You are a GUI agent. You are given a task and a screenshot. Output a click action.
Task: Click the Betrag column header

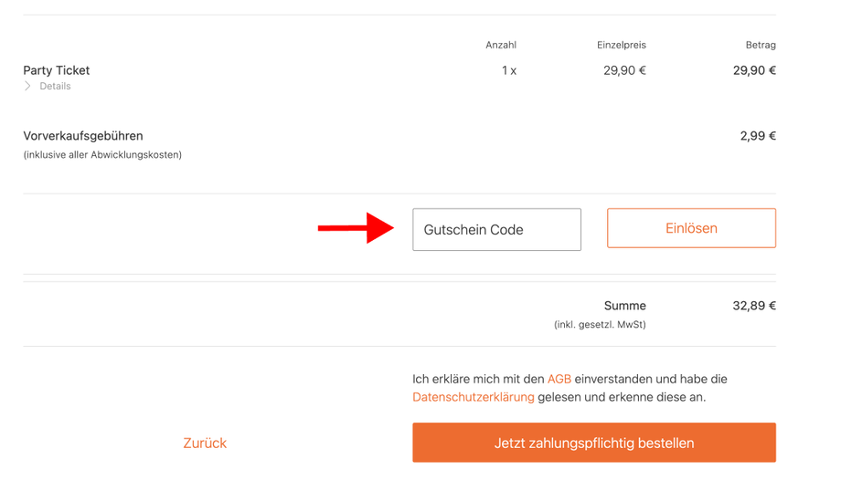coord(761,45)
